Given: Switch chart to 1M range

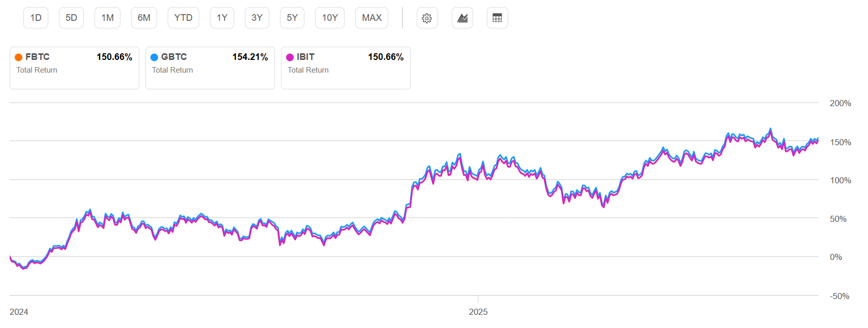Looking at the screenshot, I should 107,18.
